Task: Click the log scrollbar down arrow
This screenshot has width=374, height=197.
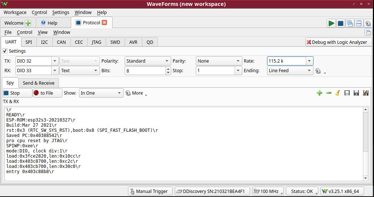Action: [366, 178]
